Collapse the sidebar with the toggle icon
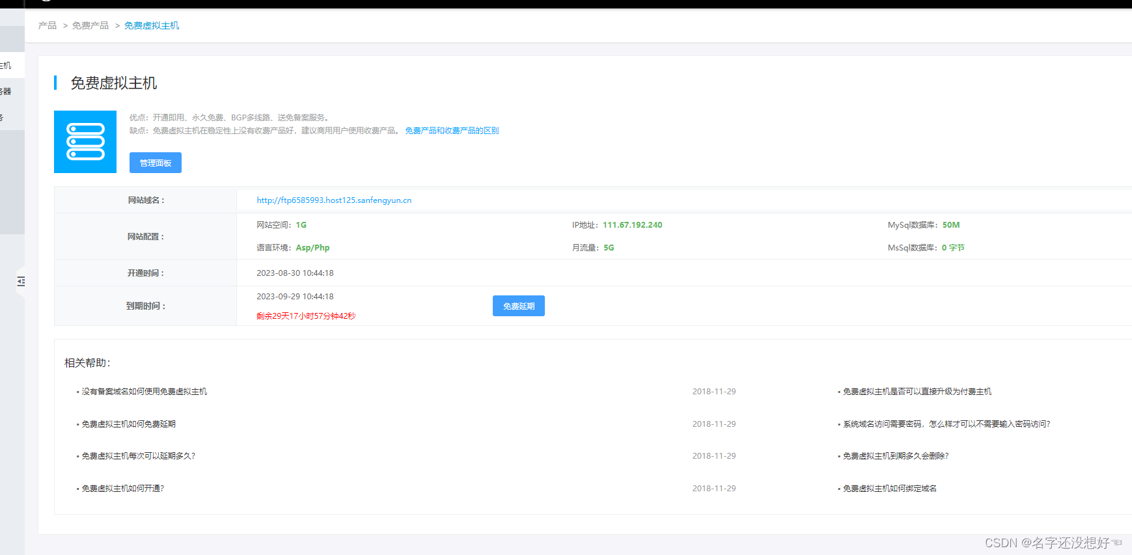The width and height of the screenshot is (1132, 555). (21, 281)
